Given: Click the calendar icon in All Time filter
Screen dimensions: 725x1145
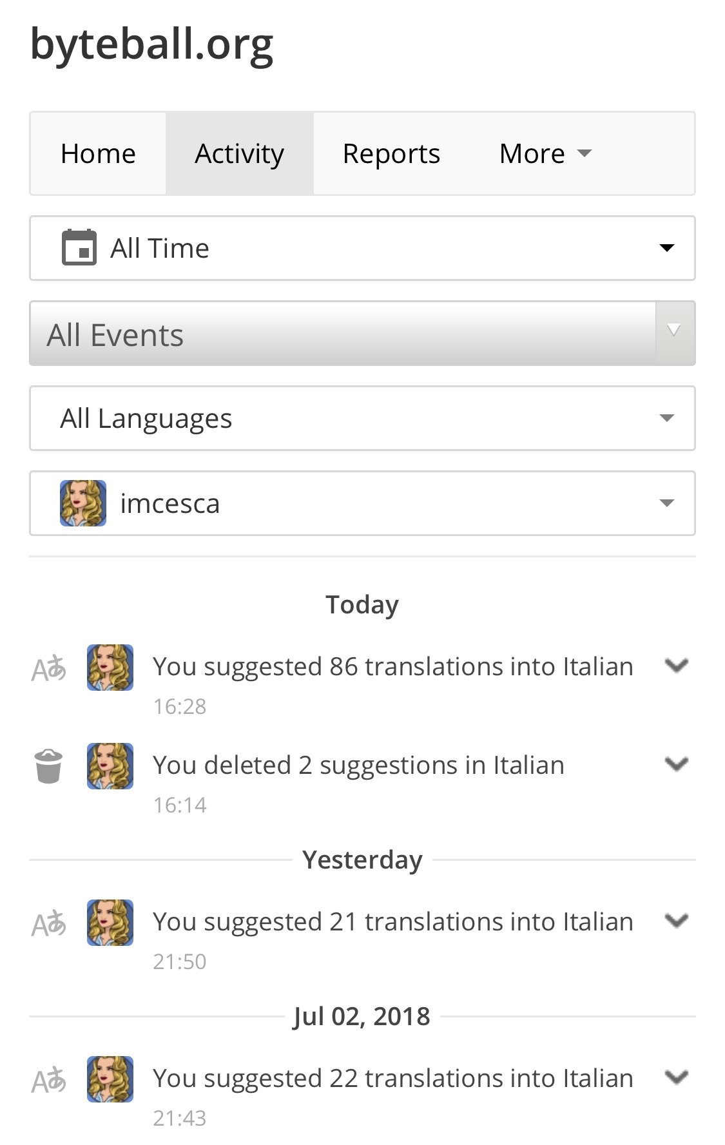Looking at the screenshot, I should click(79, 247).
